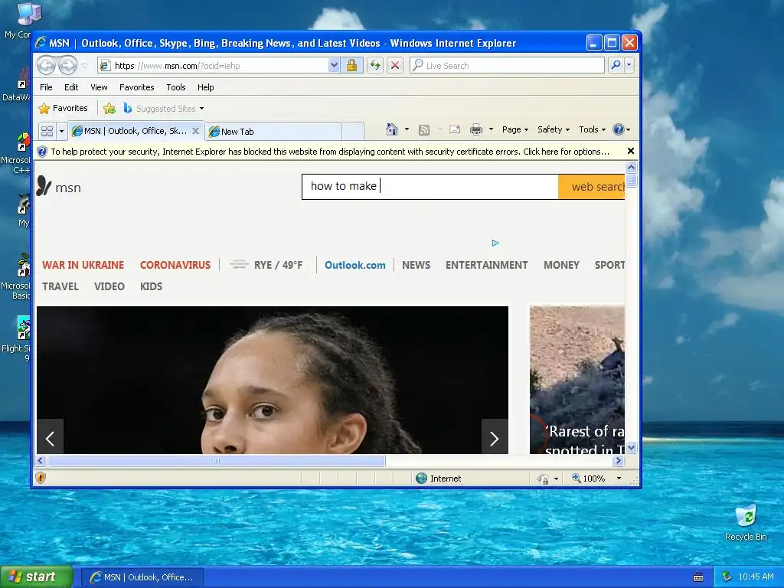Click the security lock icon
The image size is (784, 588).
click(x=351, y=66)
